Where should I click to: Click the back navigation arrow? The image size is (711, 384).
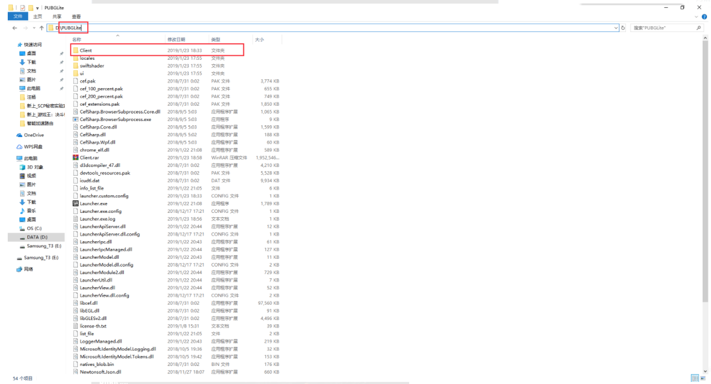pos(15,28)
